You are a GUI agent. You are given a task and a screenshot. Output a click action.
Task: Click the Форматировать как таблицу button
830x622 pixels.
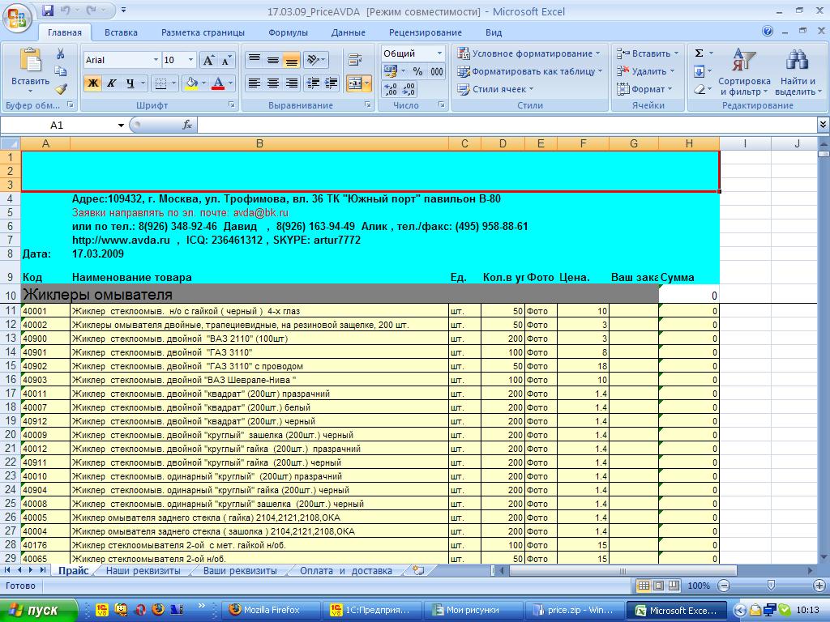pyautogui.click(x=532, y=71)
